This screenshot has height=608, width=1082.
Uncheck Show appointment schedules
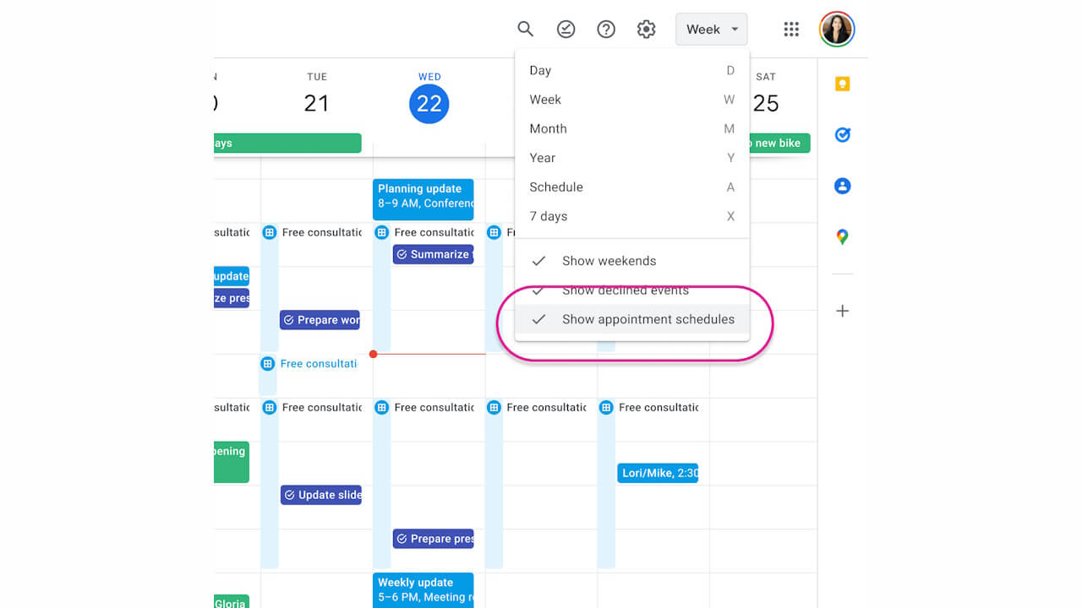648,319
